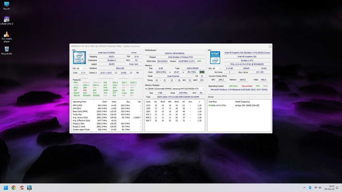Click the Intel Core i5 logo image
The height and width of the screenshot is (192, 342).
pyautogui.click(x=79, y=58)
